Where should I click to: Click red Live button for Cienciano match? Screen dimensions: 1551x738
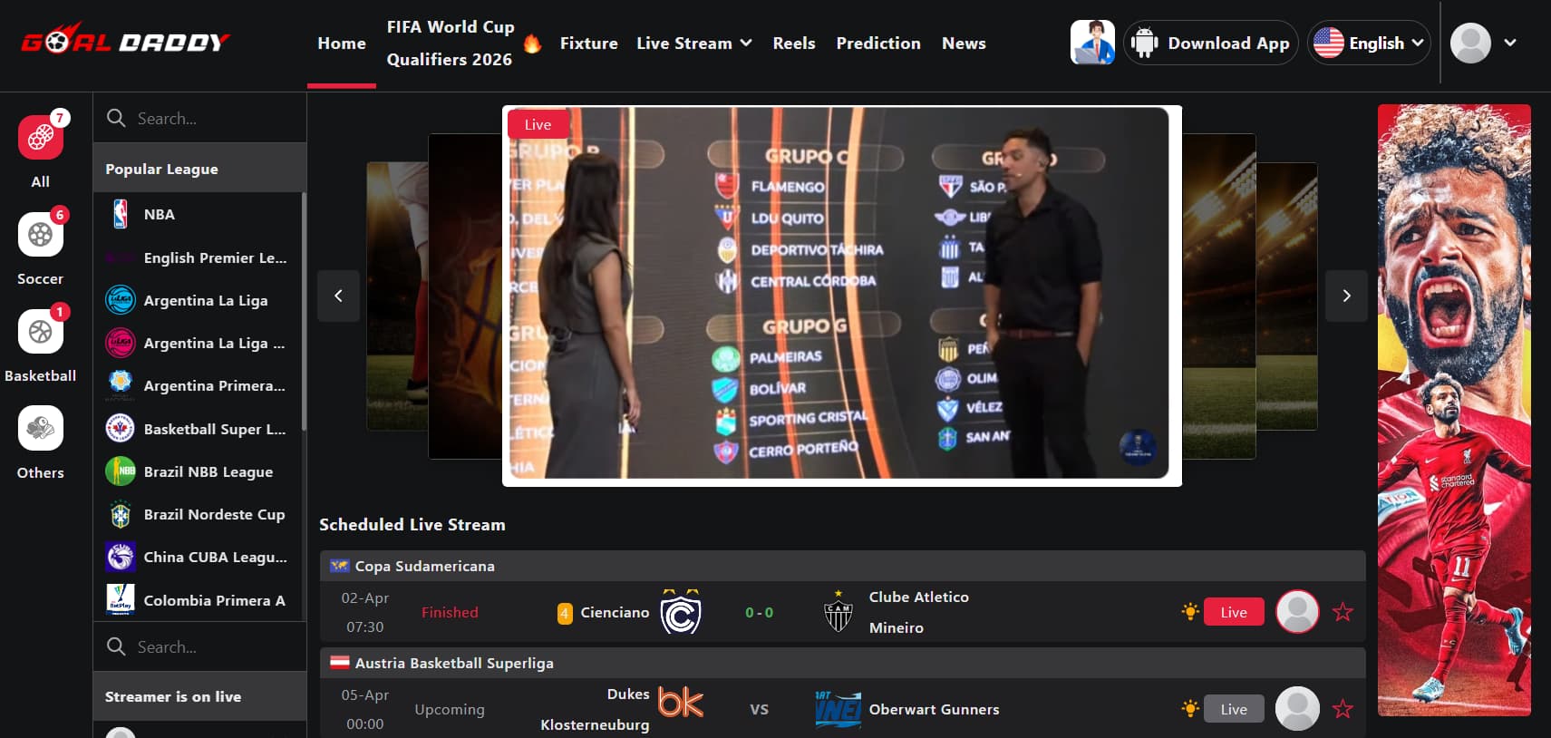[x=1234, y=612]
